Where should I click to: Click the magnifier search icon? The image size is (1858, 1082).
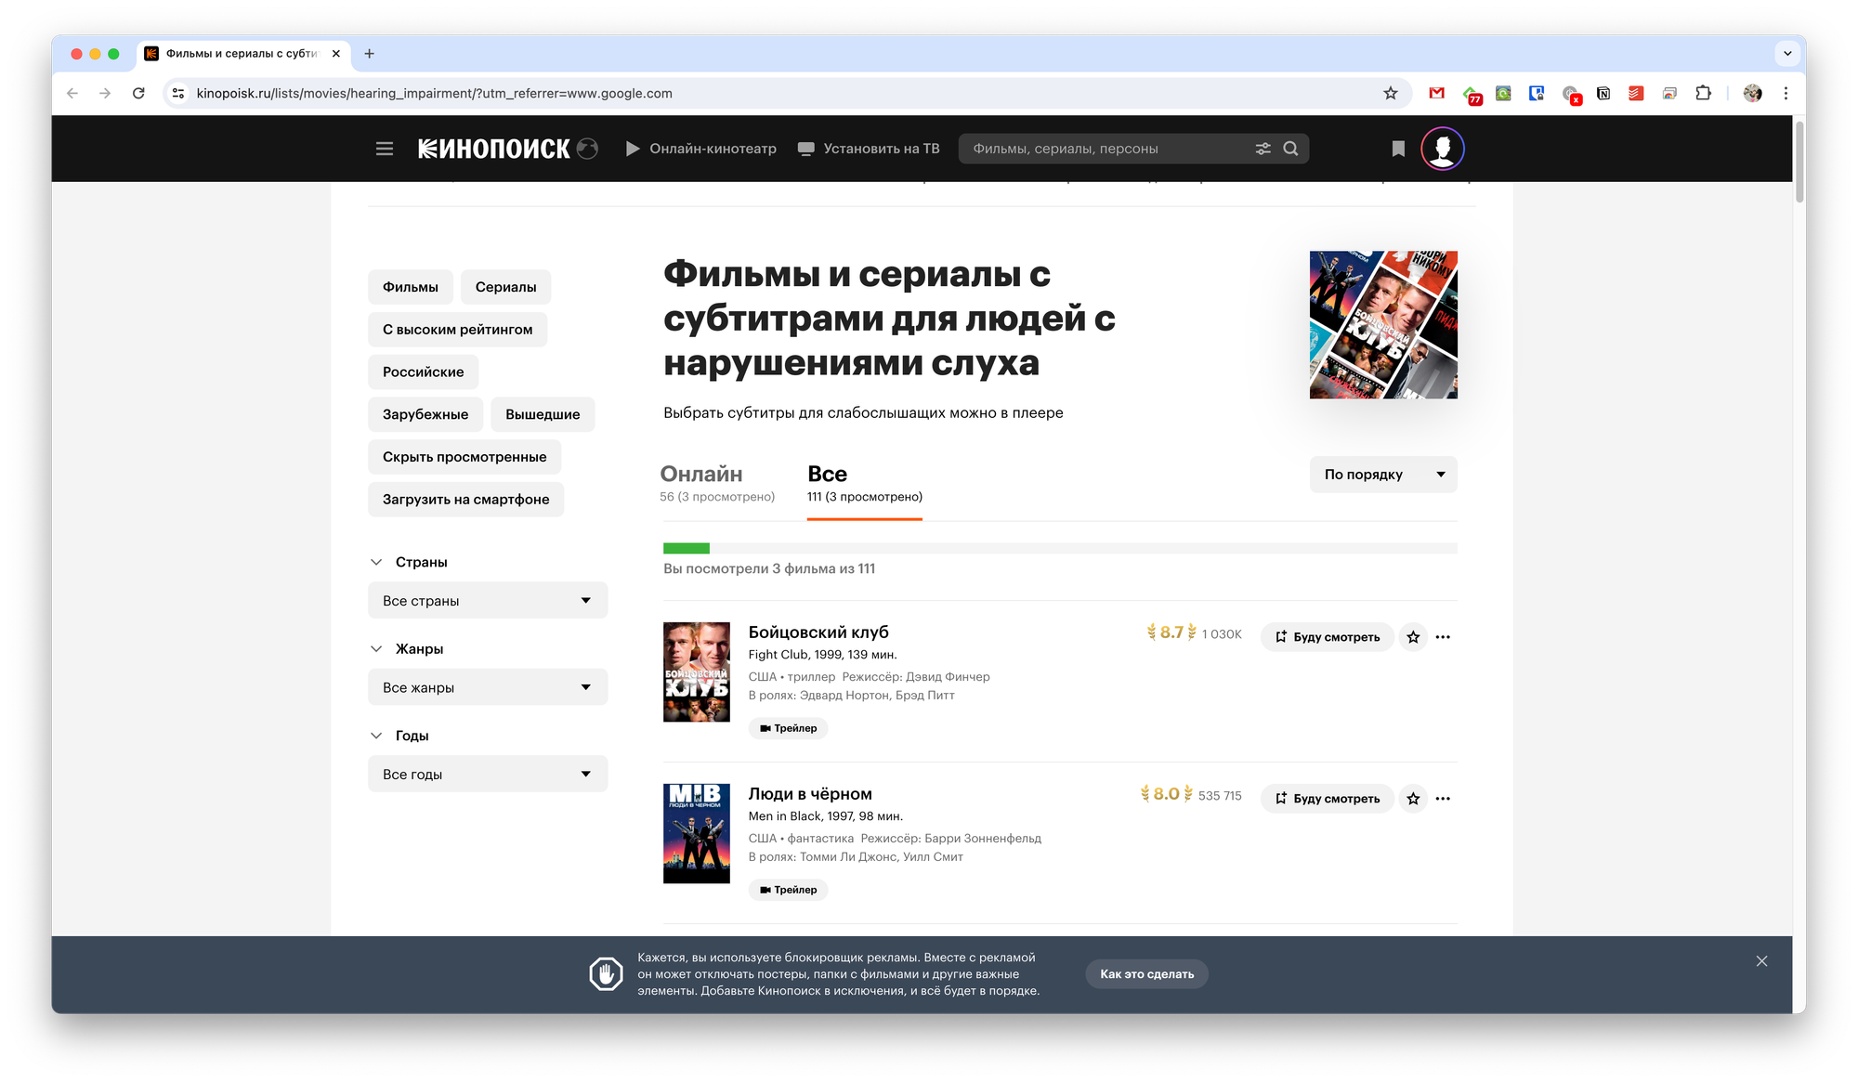click(x=1290, y=149)
